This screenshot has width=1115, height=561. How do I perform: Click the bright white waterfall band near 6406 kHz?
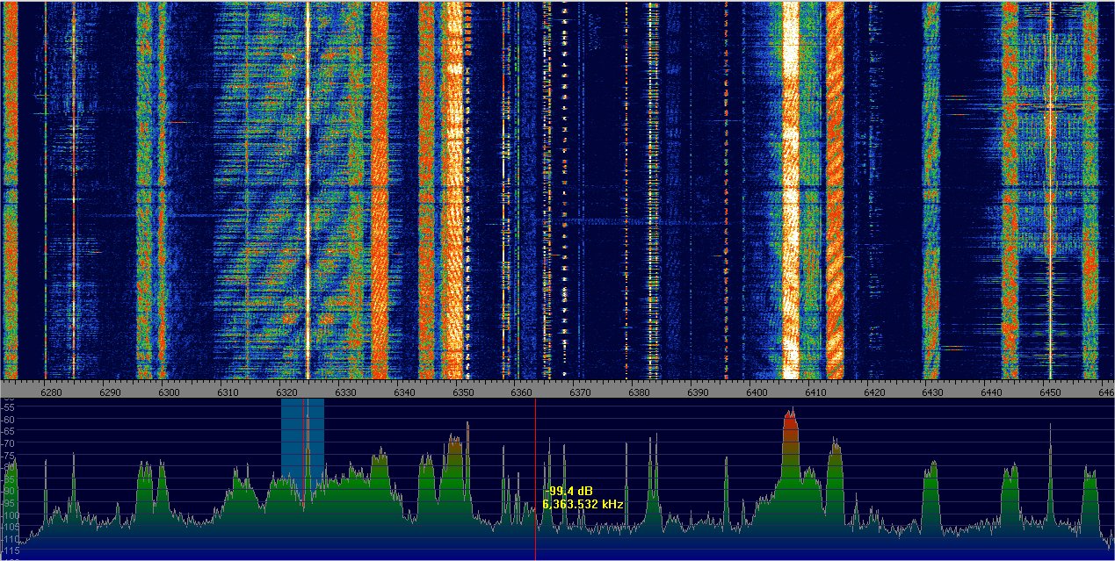pos(791,176)
